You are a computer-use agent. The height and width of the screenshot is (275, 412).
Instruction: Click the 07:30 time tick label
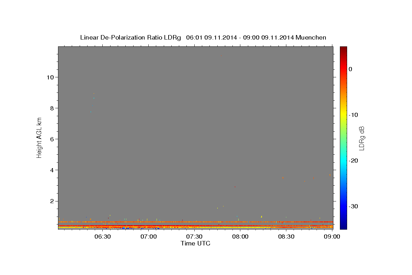click(194, 237)
